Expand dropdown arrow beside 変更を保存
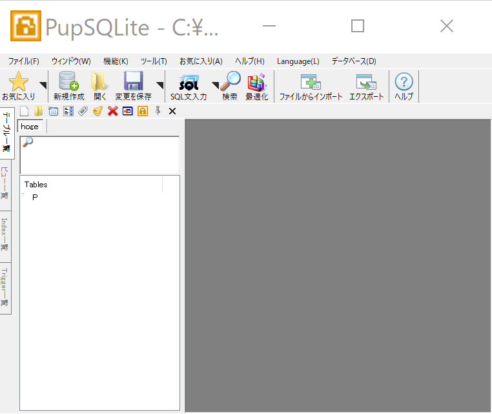The image size is (492, 414). click(159, 85)
